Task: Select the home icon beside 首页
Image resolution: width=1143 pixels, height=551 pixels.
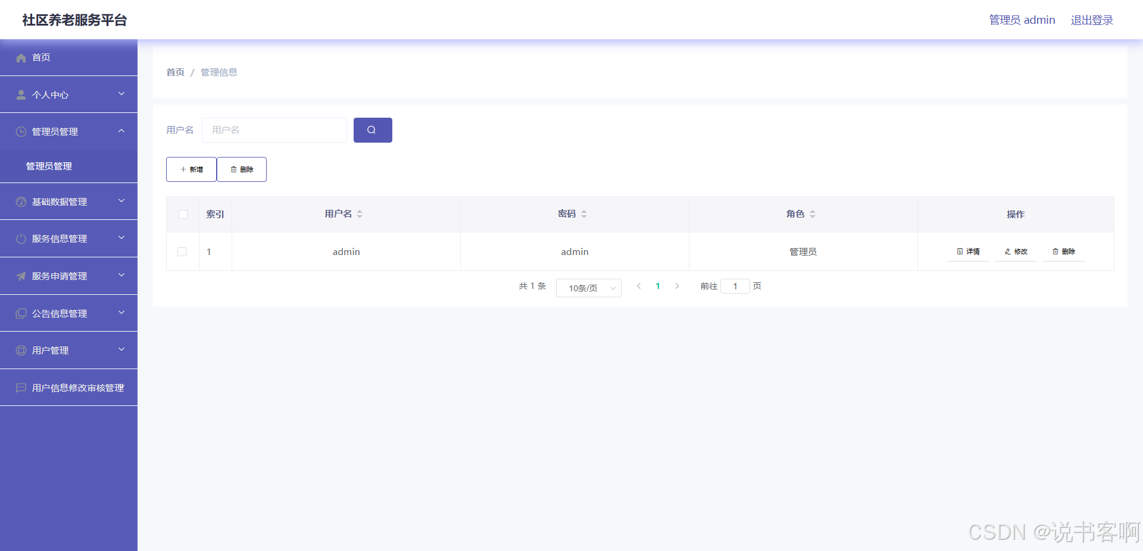Action: (21, 57)
